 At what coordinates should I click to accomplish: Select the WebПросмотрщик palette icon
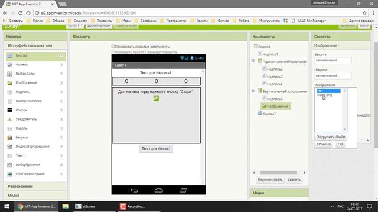click(x=9, y=174)
